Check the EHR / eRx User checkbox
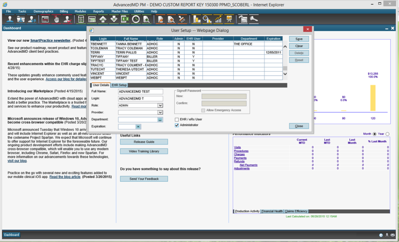Screen dimensions: 399x242 [177, 119]
